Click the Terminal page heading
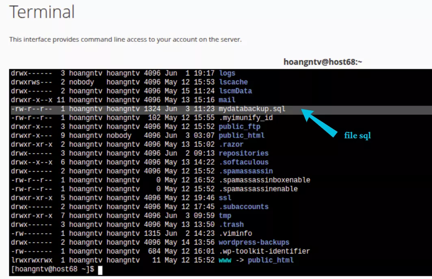This screenshot has height=279, width=432. pyautogui.click(x=42, y=12)
